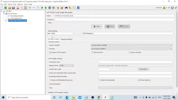The height and width of the screenshot is (100, 178).
Task: Open the Type dropdown
Action: [x=135, y=88]
